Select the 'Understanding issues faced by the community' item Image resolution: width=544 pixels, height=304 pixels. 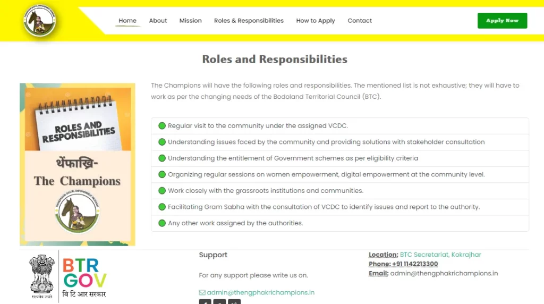pyautogui.click(x=340, y=142)
